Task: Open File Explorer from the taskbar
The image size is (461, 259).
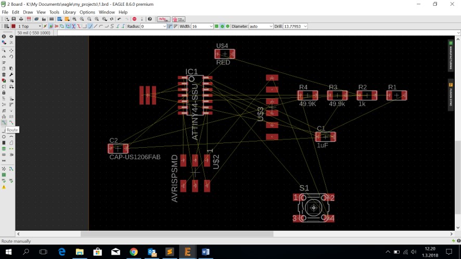Action: (x=80, y=252)
